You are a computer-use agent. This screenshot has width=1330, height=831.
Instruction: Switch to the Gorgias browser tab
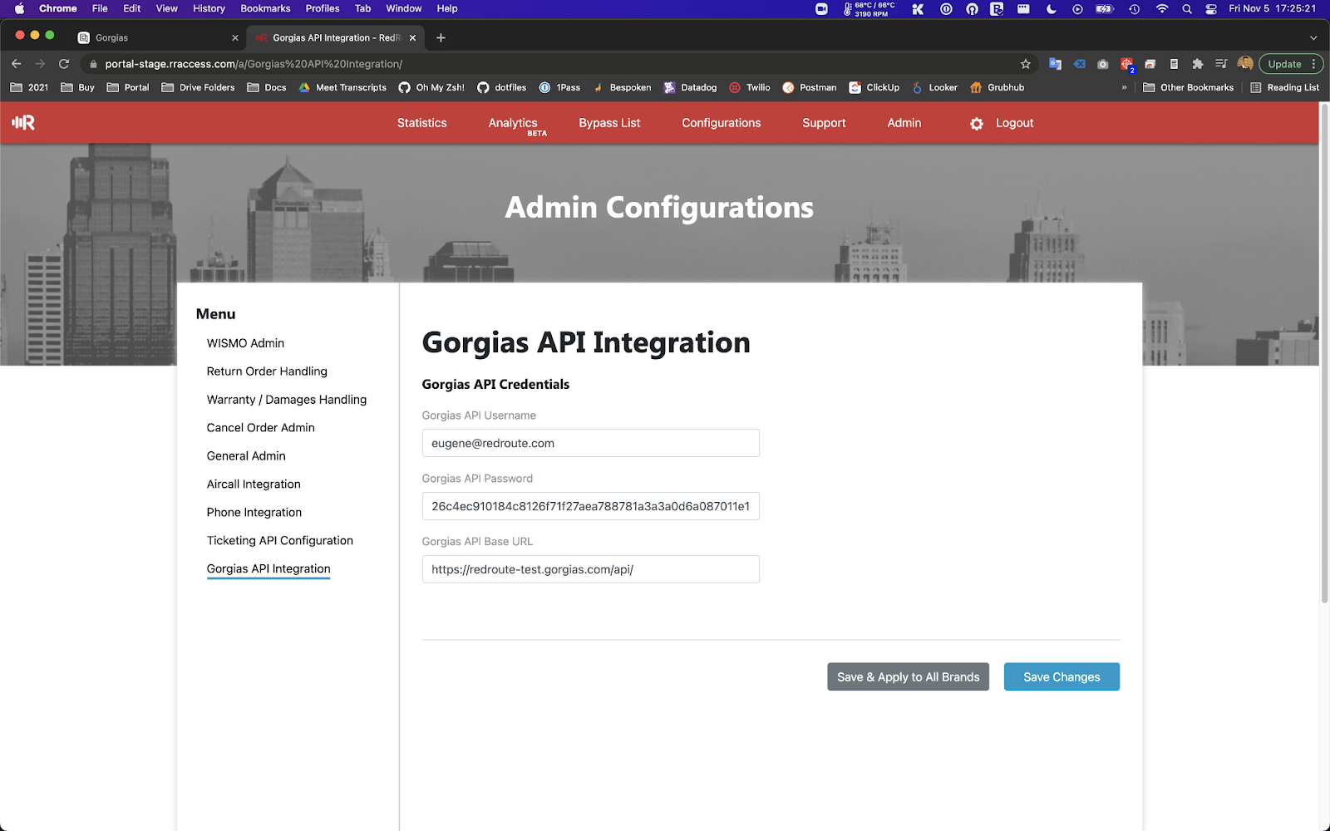tap(157, 37)
